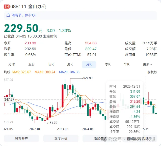The width and height of the screenshot is (161, 146).
Task: Click the tooltip 收盘 value 307.07
Action: click(135, 96)
